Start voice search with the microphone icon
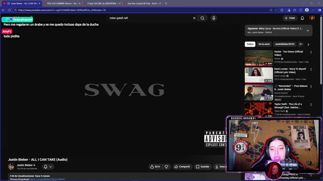This screenshot has height=181, width=323. (x=214, y=18)
